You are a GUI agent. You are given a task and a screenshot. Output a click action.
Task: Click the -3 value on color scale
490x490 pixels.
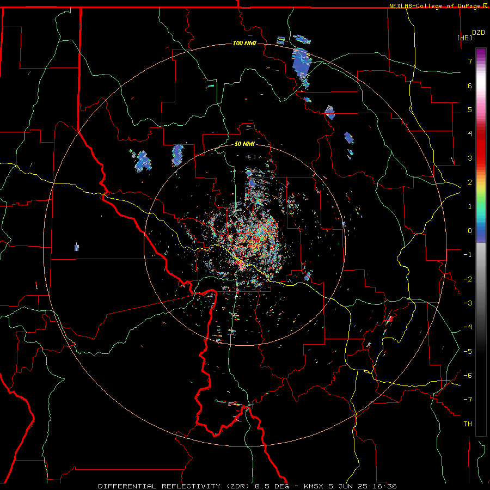point(468,303)
